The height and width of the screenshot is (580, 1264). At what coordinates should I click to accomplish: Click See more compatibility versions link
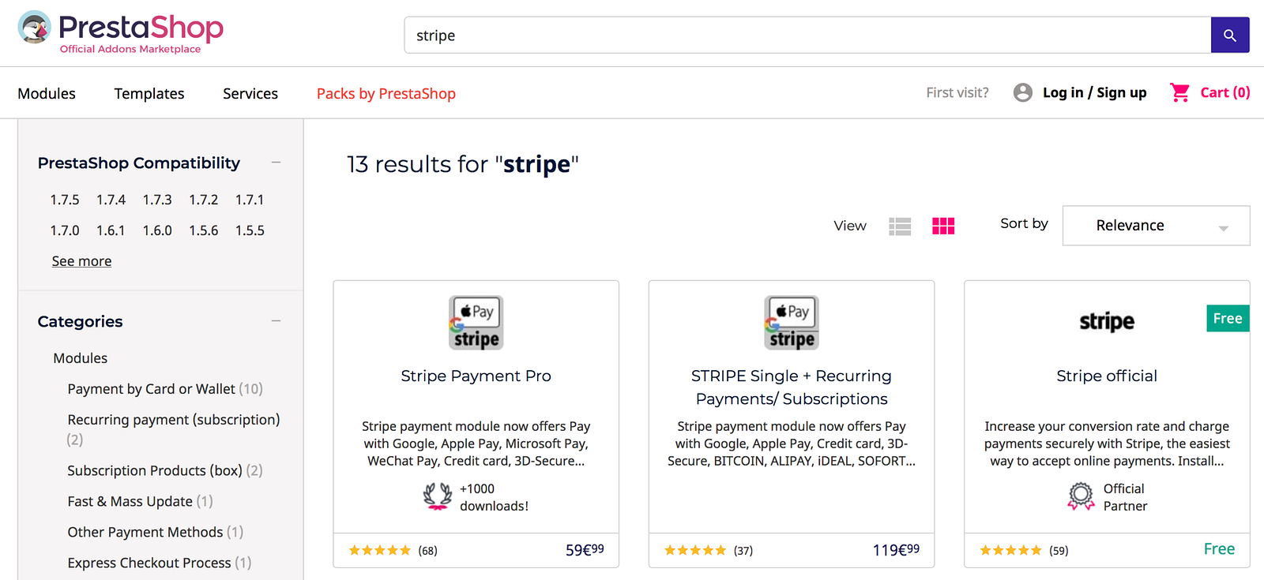point(81,261)
